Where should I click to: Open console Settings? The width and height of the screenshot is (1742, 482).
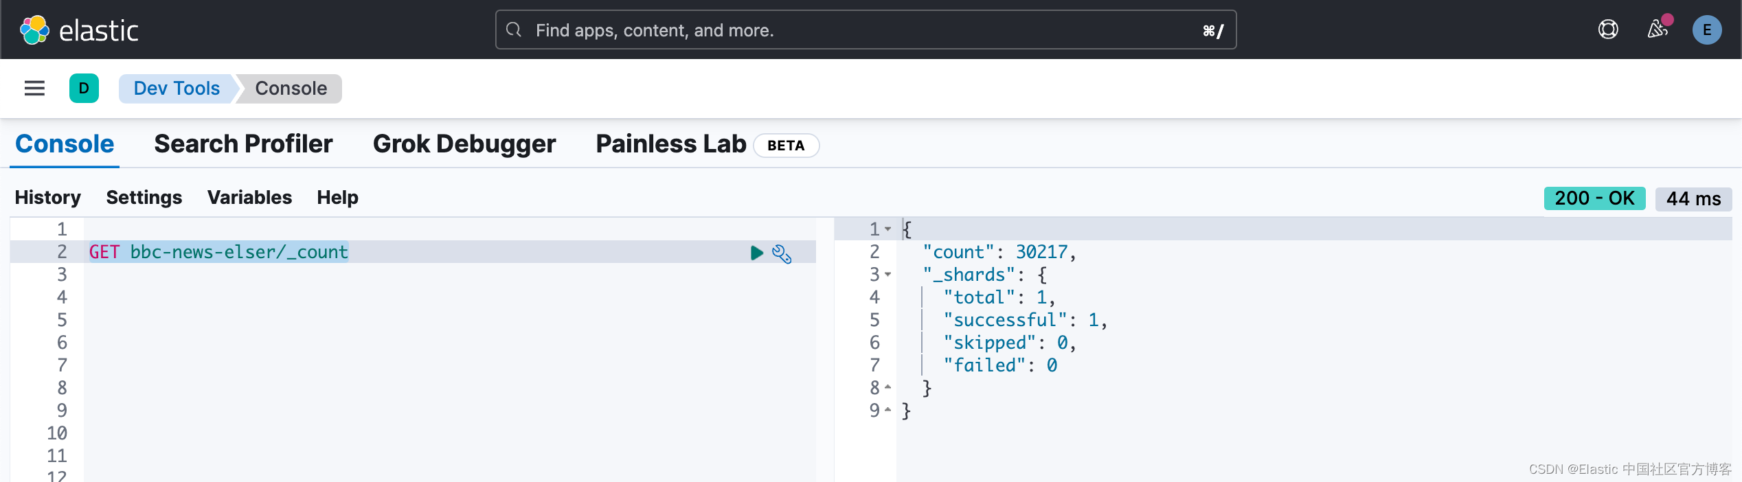(x=144, y=198)
